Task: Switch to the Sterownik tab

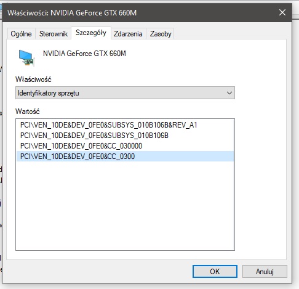Action: tap(54, 34)
